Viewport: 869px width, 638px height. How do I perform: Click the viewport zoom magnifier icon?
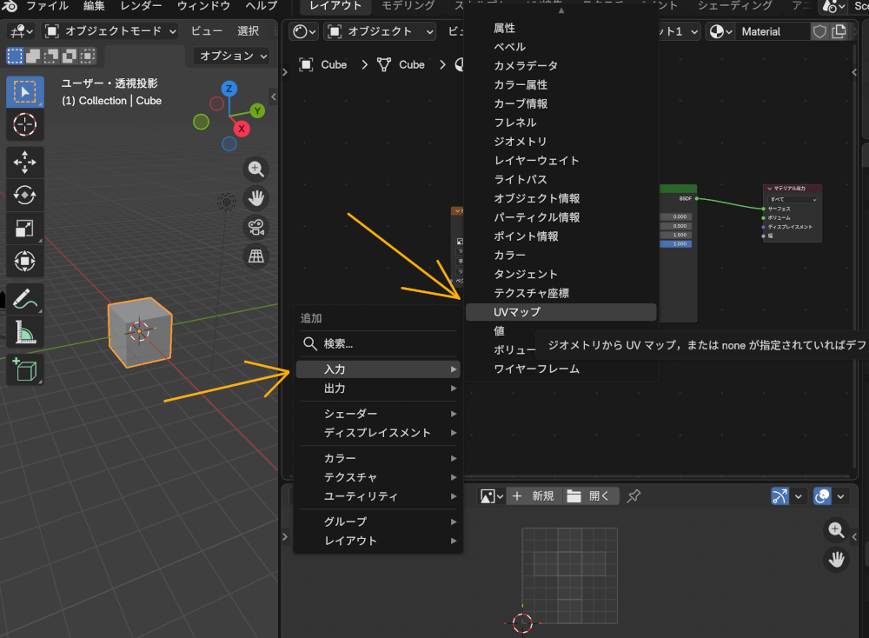[x=255, y=169]
